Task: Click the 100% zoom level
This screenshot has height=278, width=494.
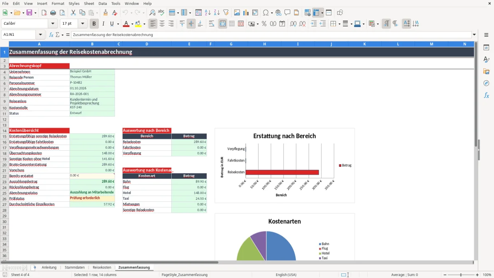Action: pyautogui.click(x=487, y=275)
